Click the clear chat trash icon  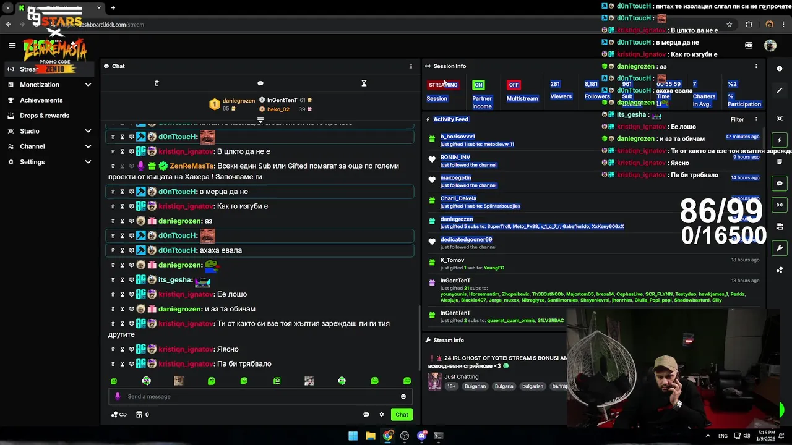point(157,83)
